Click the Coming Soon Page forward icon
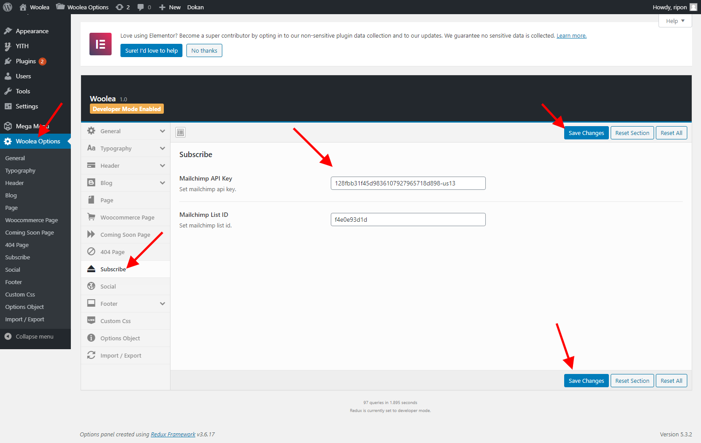This screenshot has width=701, height=443. tap(91, 234)
